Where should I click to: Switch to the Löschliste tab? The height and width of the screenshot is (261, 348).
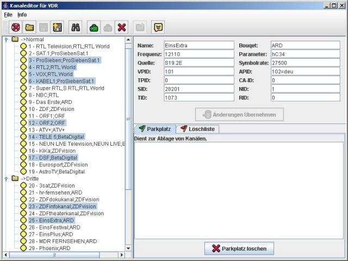(198, 129)
